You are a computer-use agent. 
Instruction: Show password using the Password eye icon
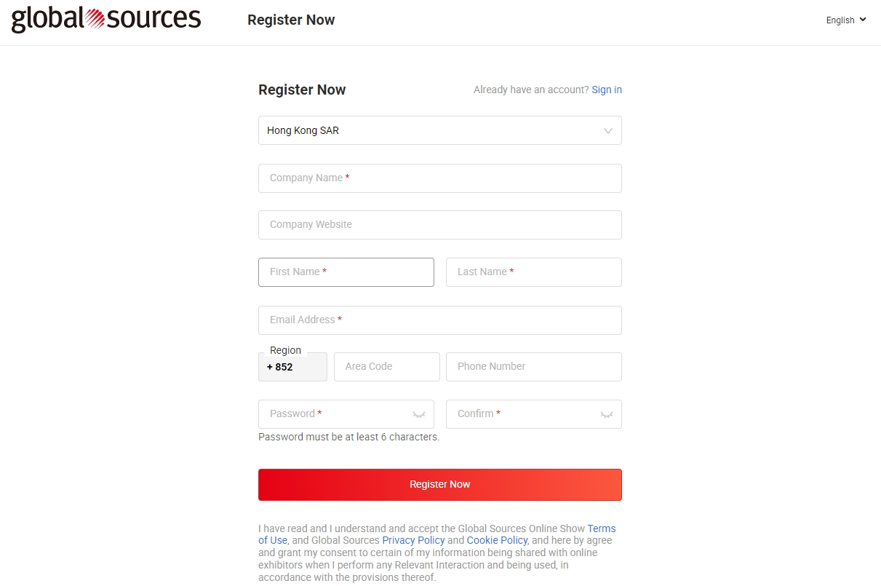tap(419, 414)
